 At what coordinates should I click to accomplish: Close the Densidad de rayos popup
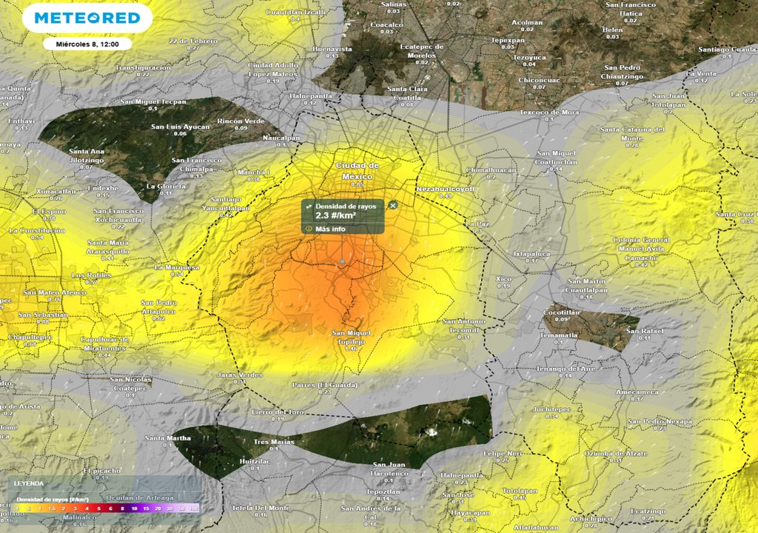coord(393,207)
